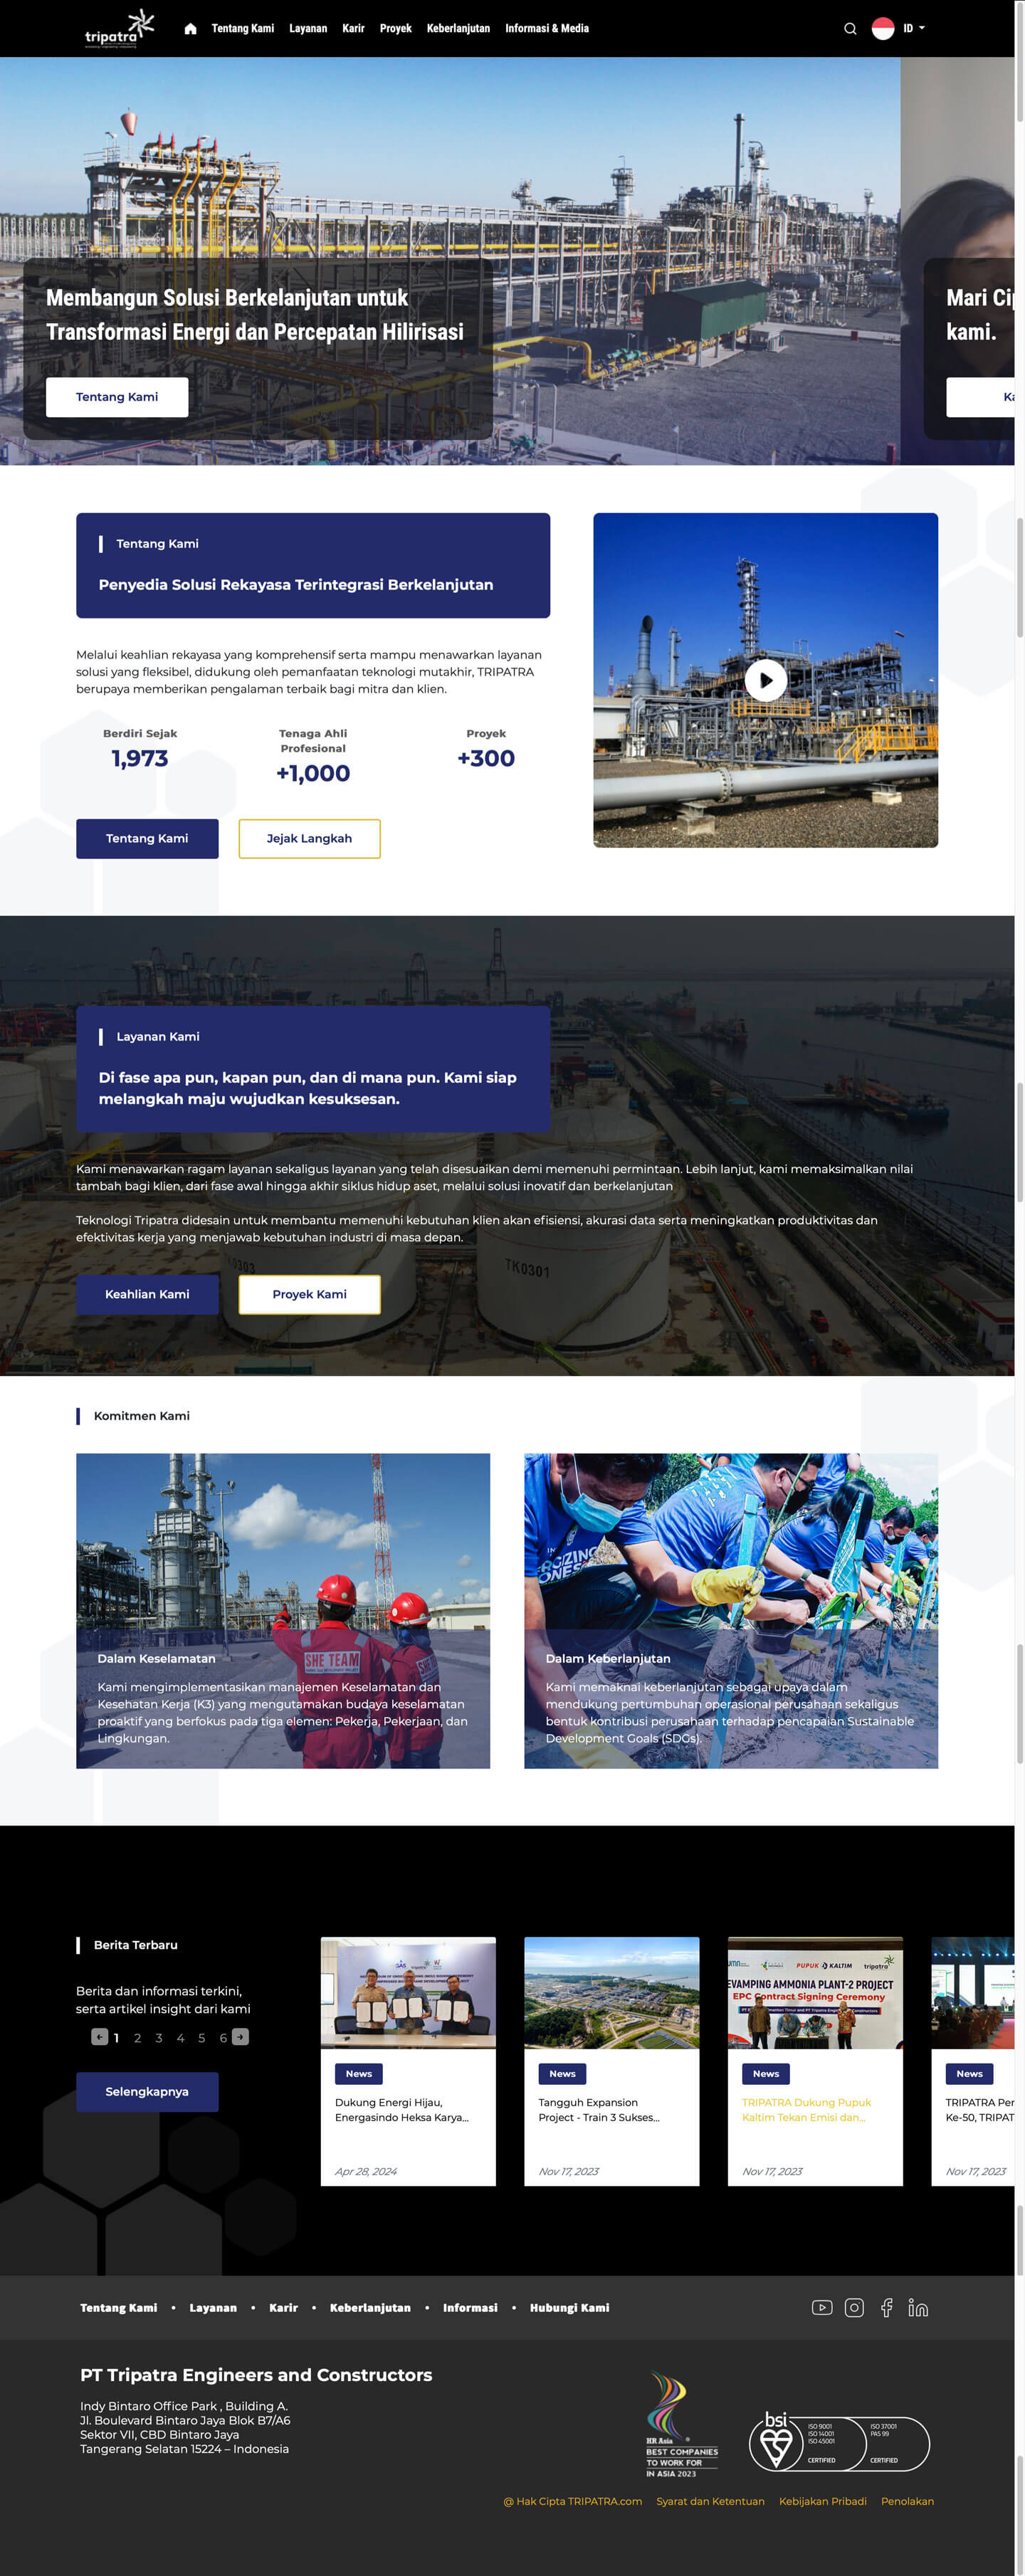The image size is (1025, 2576).
Task: Open Dukung Energi Hijau news thumbnail
Action: coord(408,1992)
